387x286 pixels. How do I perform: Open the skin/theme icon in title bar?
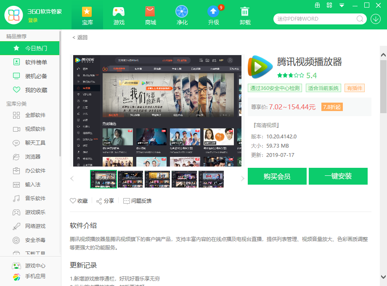329,5
